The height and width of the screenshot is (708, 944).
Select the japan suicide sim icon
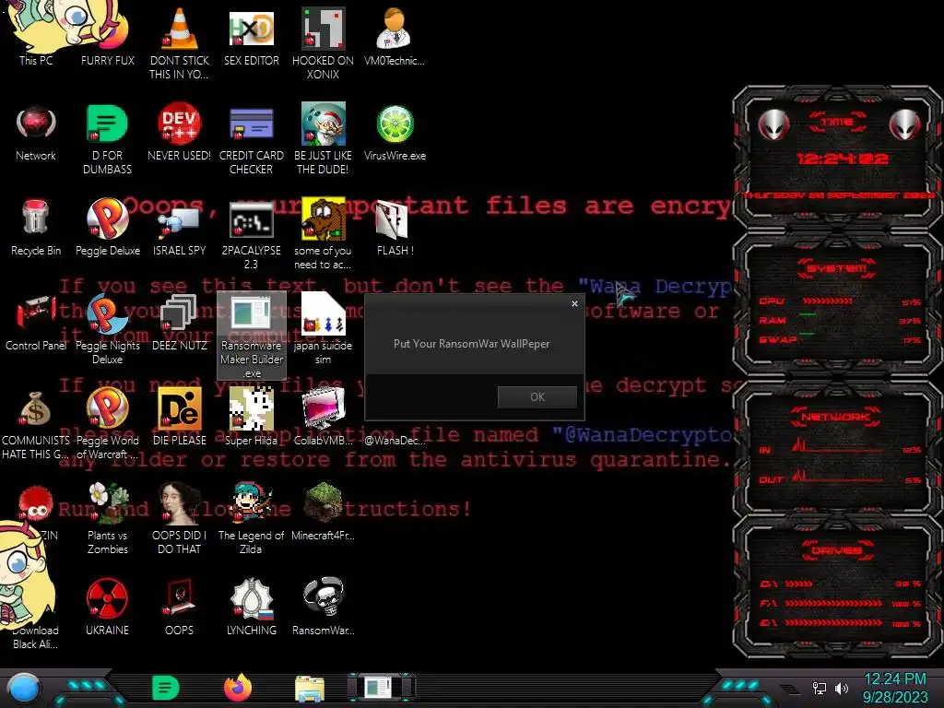pos(323,329)
